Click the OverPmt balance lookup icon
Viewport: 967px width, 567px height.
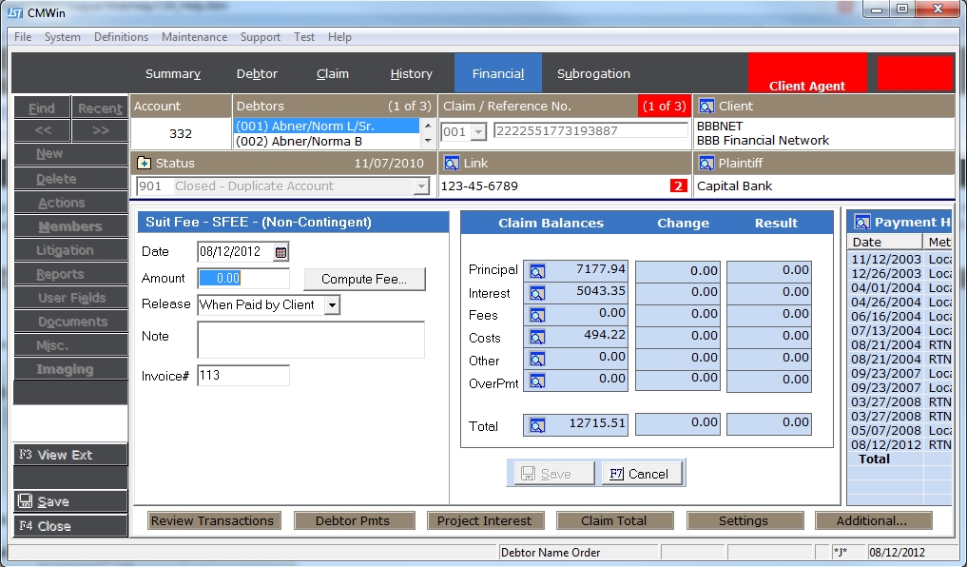537,381
